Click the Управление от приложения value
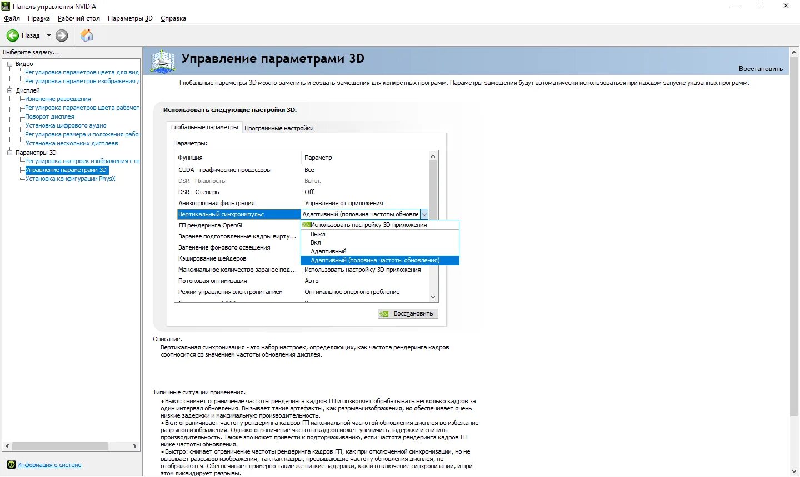Screen dimensions: 800x477 (x=344, y=203)
